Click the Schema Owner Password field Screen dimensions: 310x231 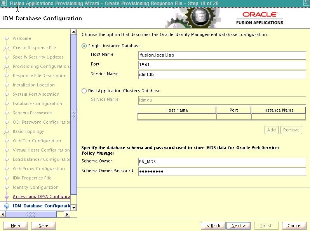[x=222, y=171]
